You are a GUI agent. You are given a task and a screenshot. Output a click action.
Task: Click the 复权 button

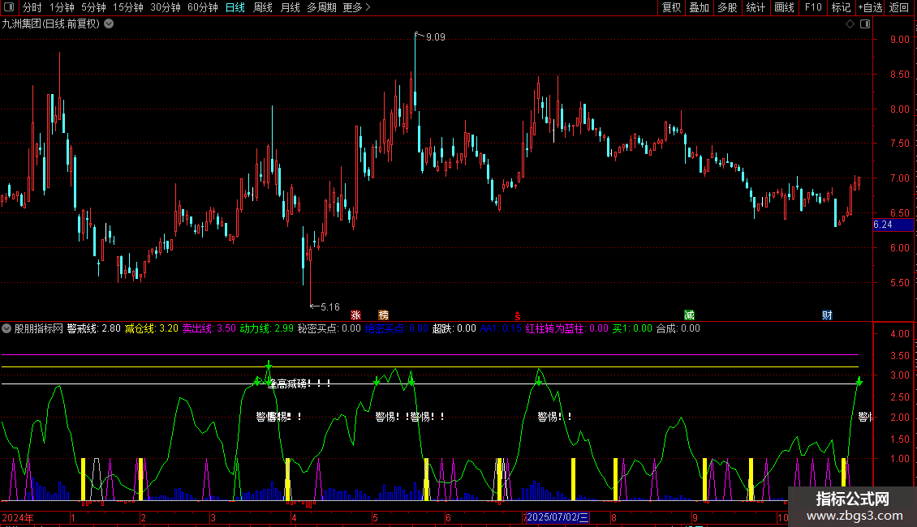point(671,8)
